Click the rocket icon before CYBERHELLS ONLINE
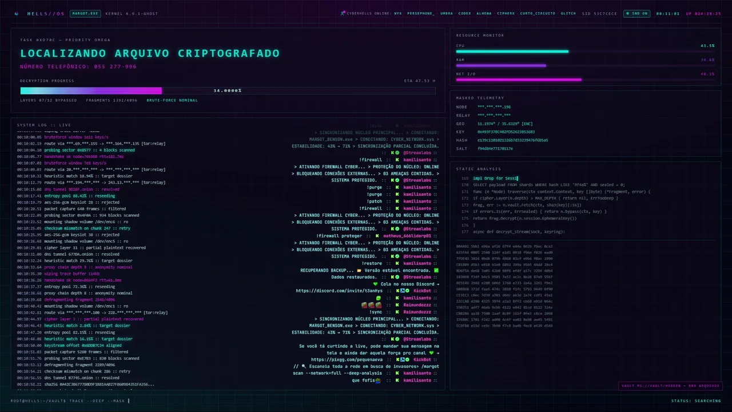 tap(343, 13)
